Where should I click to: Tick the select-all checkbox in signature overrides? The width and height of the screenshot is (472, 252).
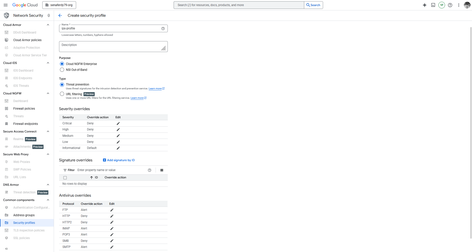point(65,178)
